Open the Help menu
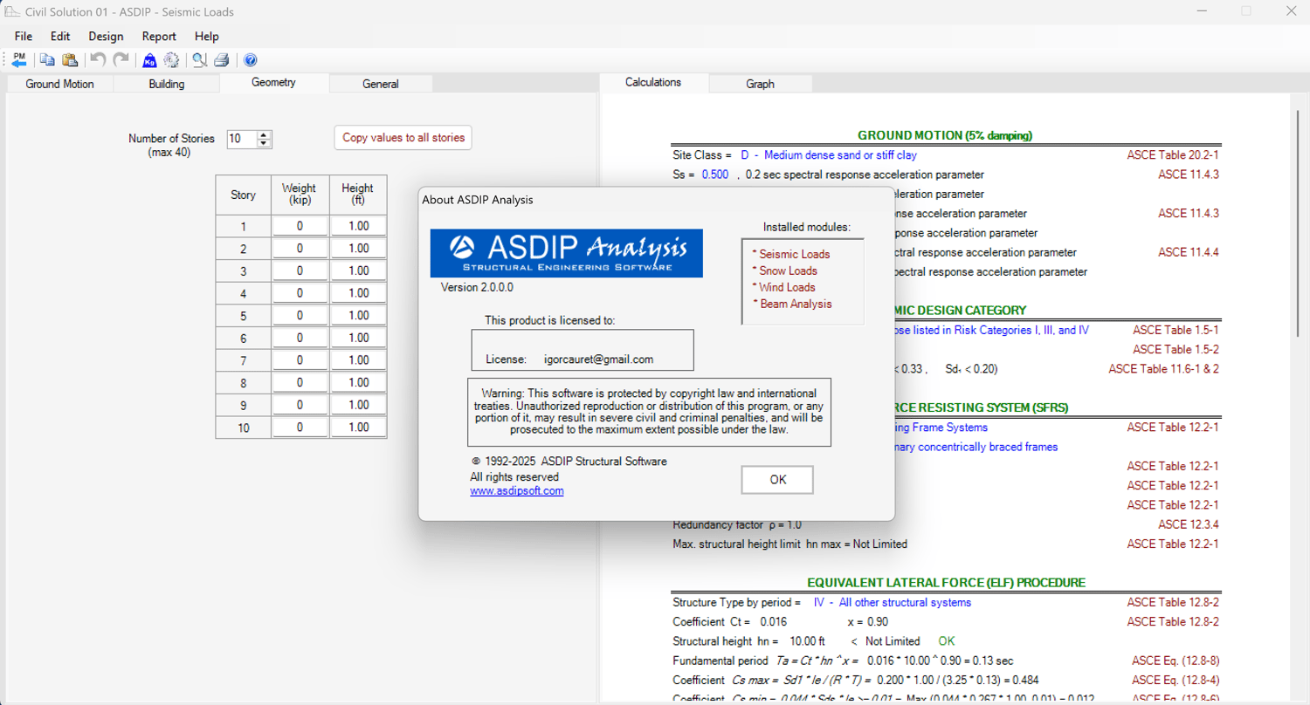 coord(207,37)
